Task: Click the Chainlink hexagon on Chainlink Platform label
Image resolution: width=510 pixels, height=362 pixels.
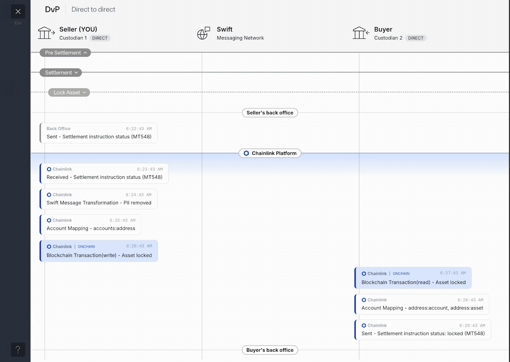Action: tap(246, 153)
